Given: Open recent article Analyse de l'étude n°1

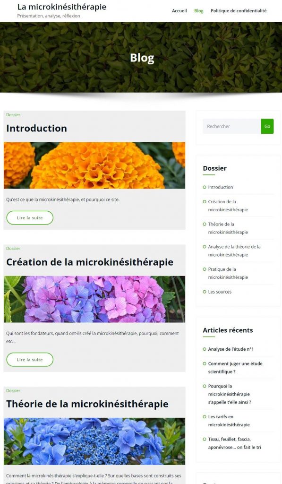Looking at the screenshot, I should pyautogui.click(x=231, y=349).
